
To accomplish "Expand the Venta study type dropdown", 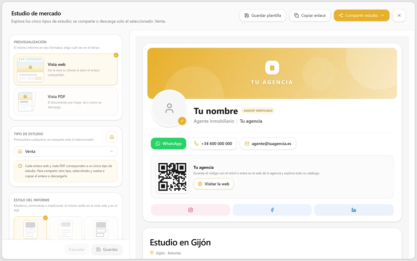I will pos(66,151).
